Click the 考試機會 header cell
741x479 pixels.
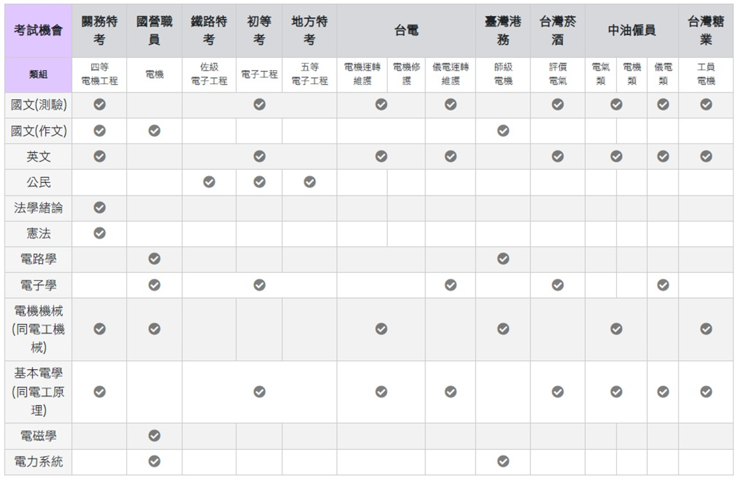[38, 31]
